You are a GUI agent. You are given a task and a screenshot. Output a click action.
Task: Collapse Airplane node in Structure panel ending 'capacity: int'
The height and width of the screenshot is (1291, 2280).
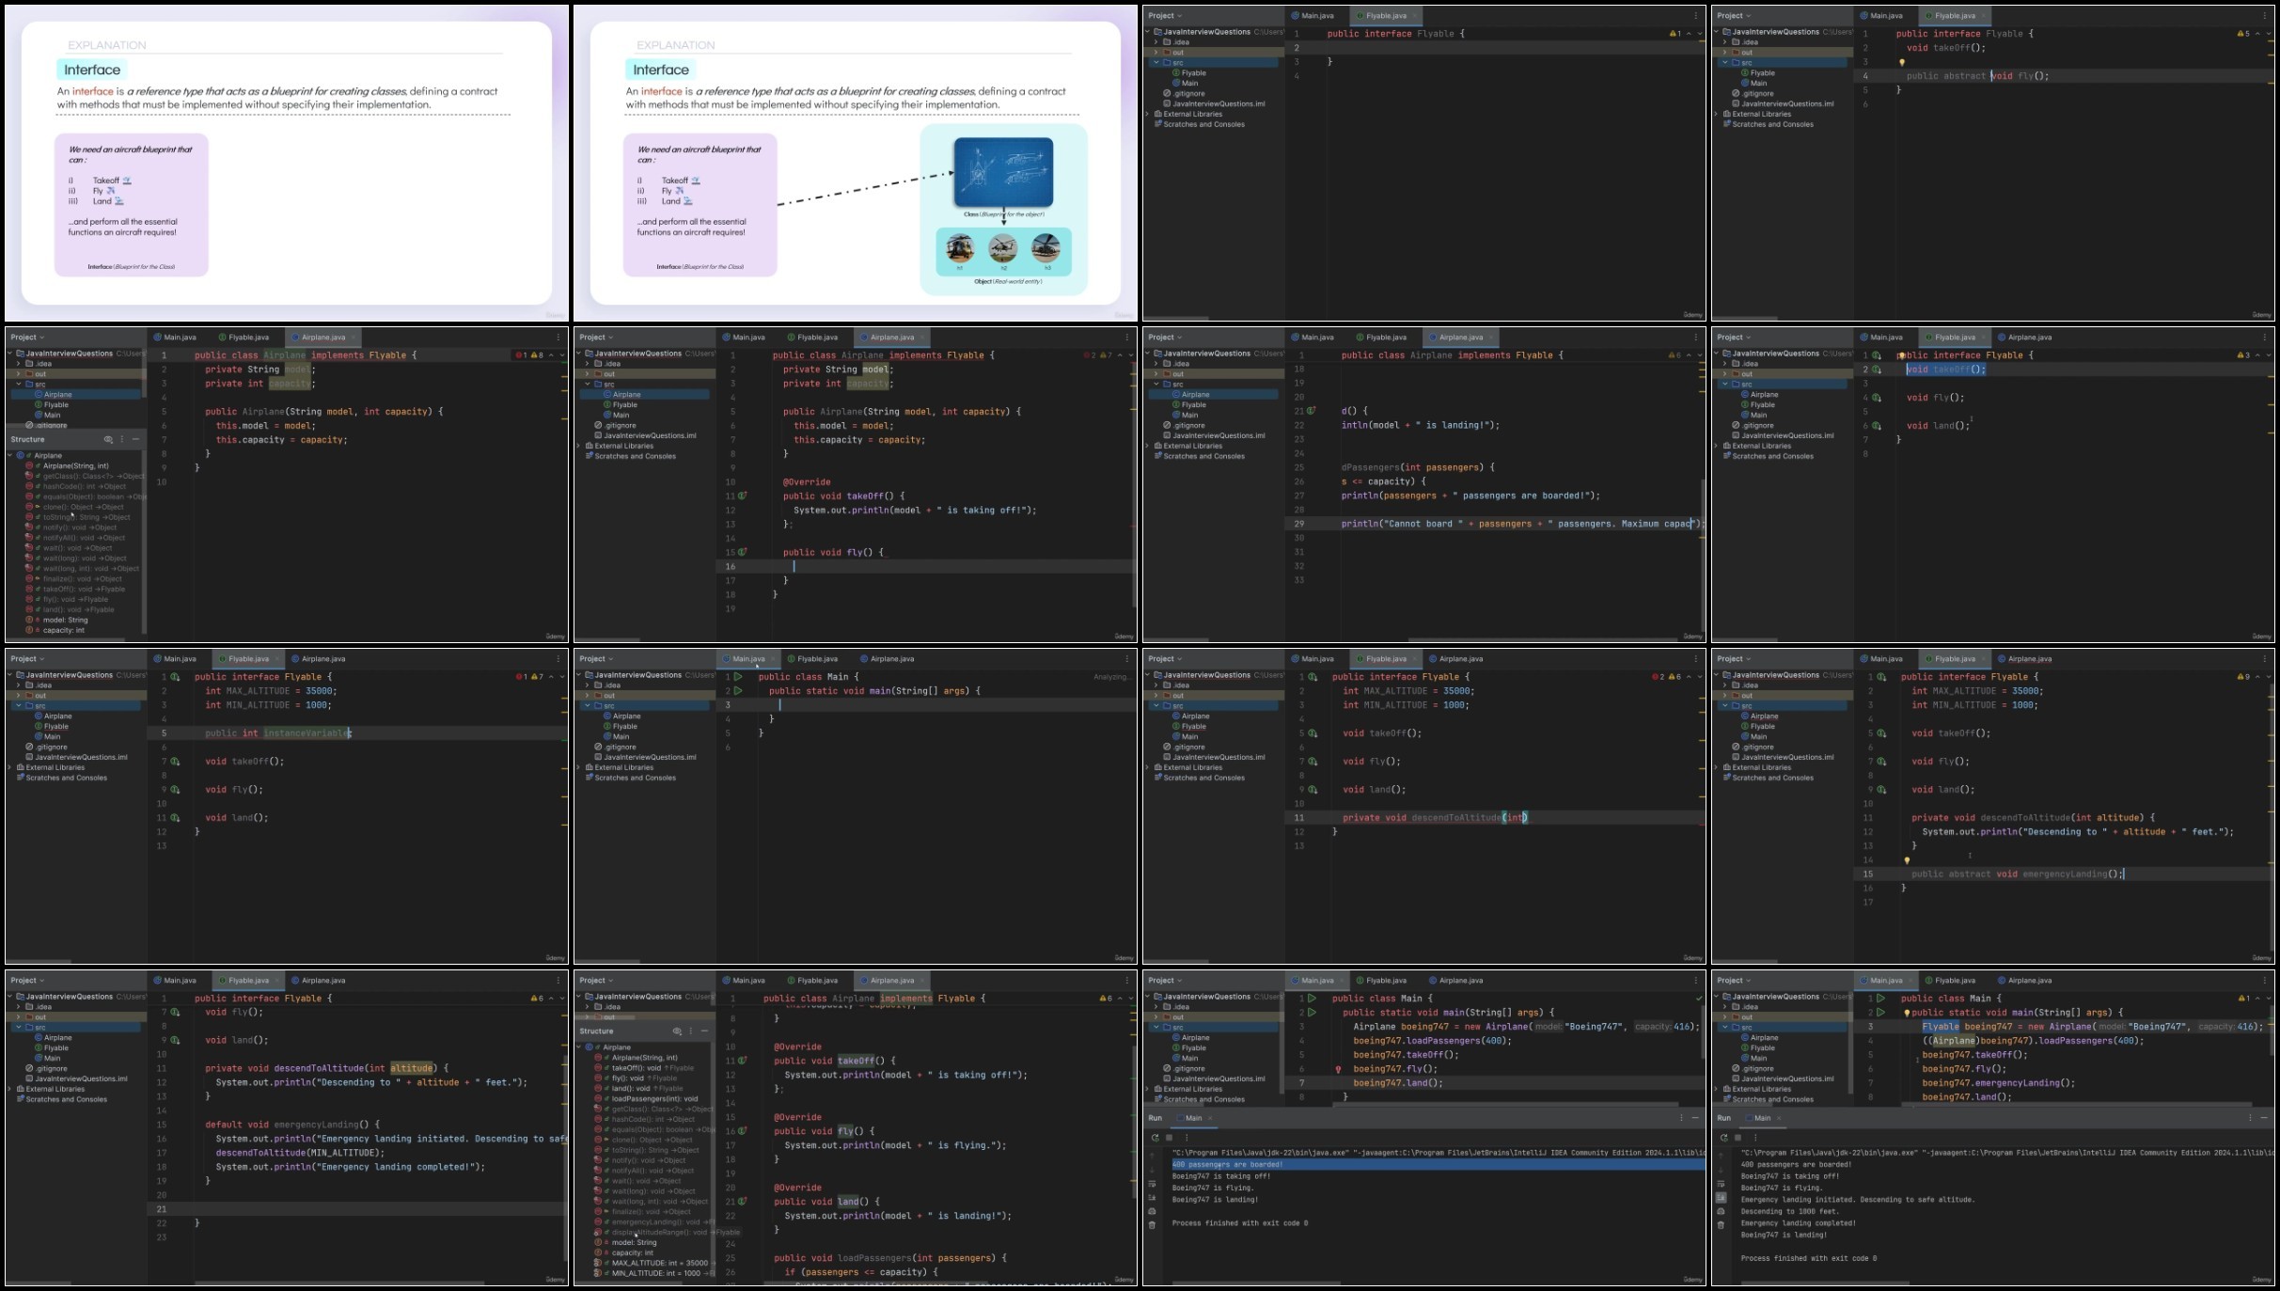pyautogui.click(x=10, y=456)
